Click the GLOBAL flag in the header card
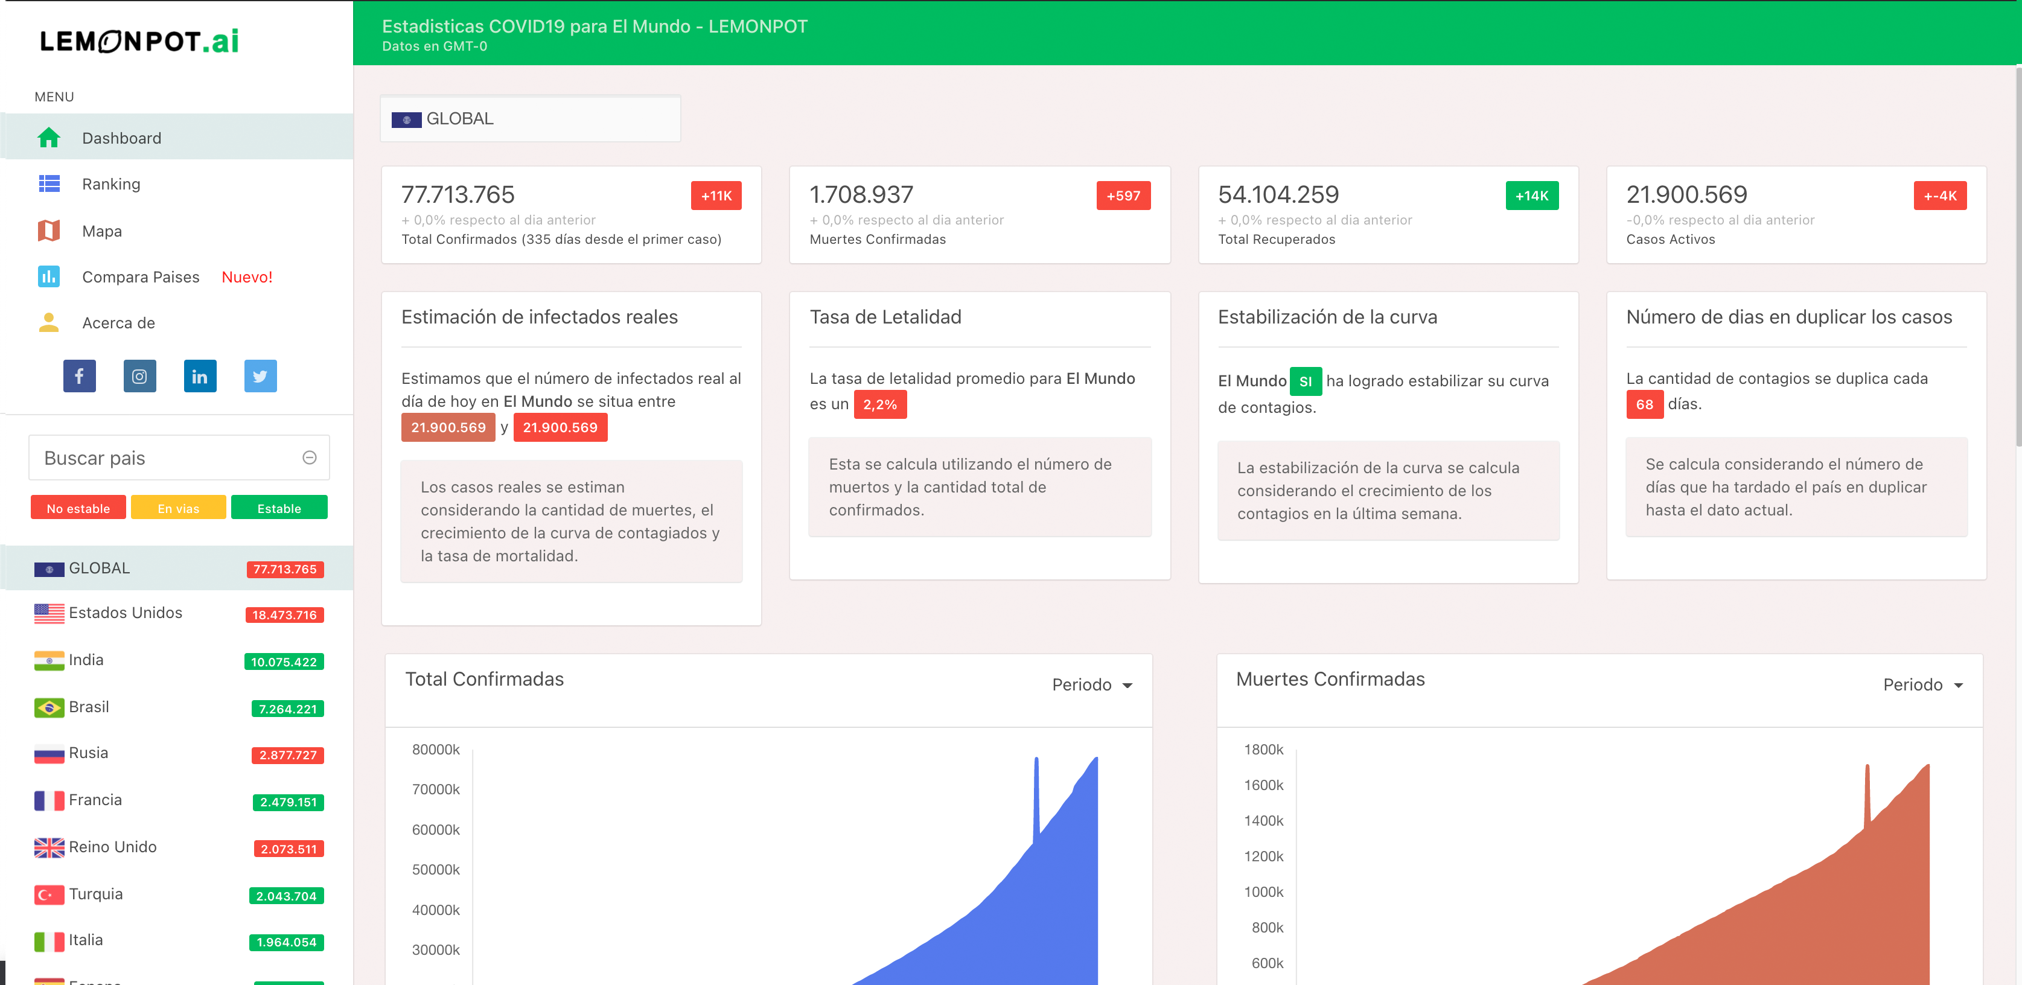 pos(407,120)
